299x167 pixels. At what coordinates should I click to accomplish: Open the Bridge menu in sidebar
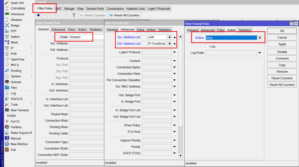click(15, 26)
